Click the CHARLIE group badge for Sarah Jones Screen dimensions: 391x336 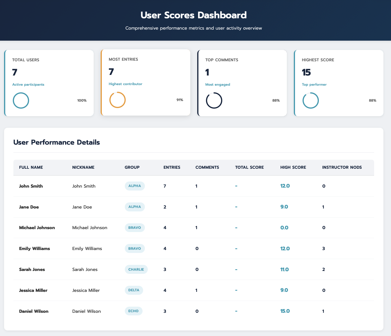click(136, 269)
